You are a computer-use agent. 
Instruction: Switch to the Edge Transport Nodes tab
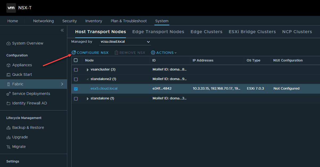[158, 32]
